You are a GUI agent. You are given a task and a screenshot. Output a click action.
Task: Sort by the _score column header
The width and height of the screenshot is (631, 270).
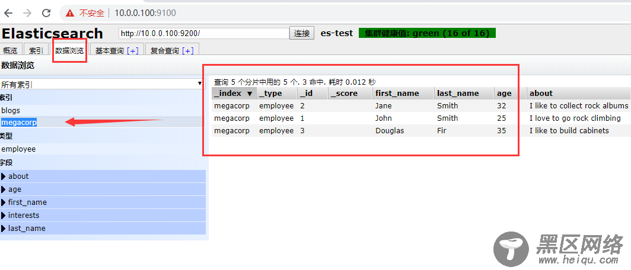[350, 93]
